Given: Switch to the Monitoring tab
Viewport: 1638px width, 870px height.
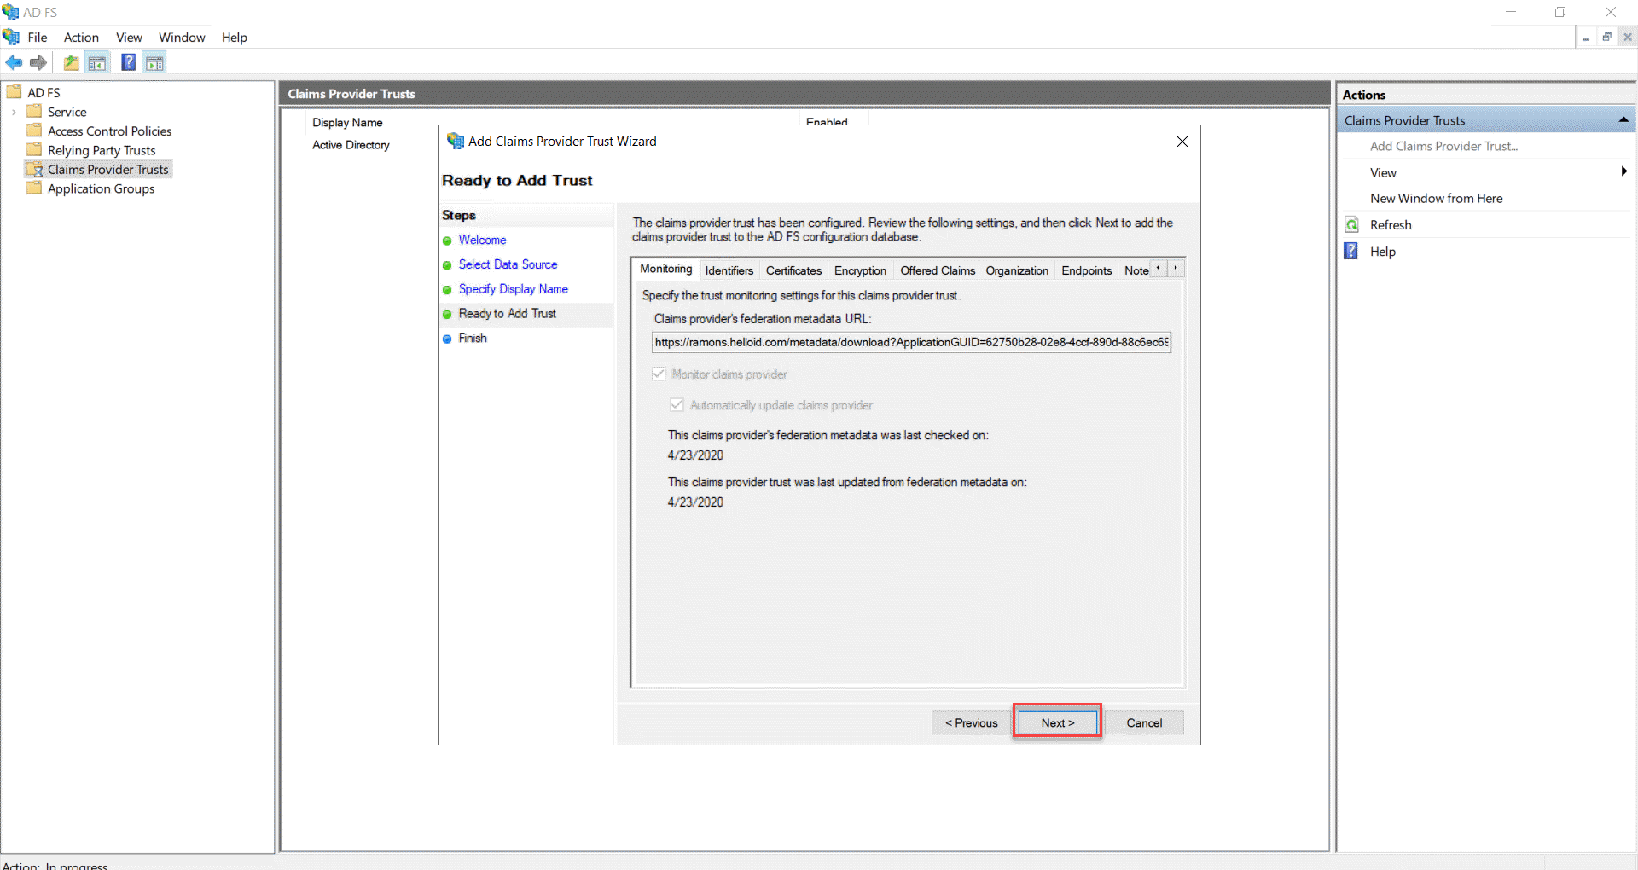Looking at the screenshot, I should coord(666,269).
